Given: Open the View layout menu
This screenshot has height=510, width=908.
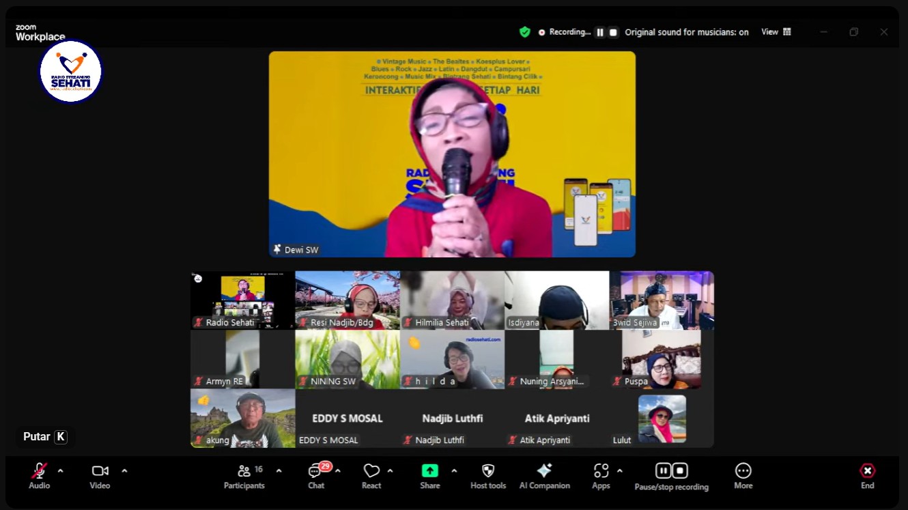Looking at the screenshot, I should click(x=776, y=32).
